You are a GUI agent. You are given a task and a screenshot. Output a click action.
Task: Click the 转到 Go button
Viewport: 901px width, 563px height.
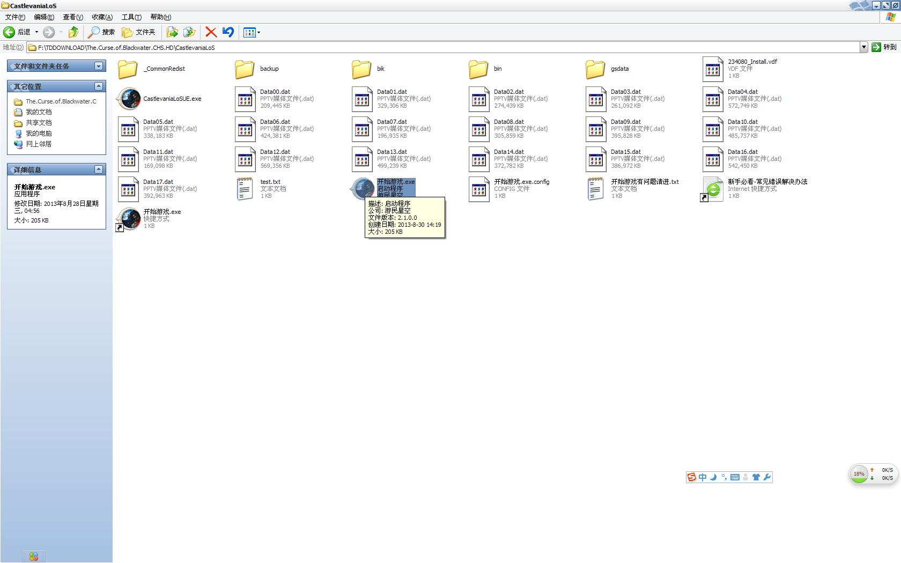[884, 47]
